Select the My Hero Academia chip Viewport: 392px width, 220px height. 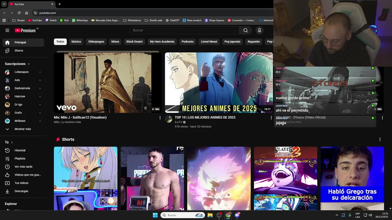pos(162,42)
